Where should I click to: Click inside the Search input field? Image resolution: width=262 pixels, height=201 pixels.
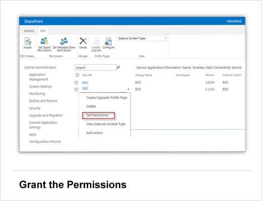point(95,67)
